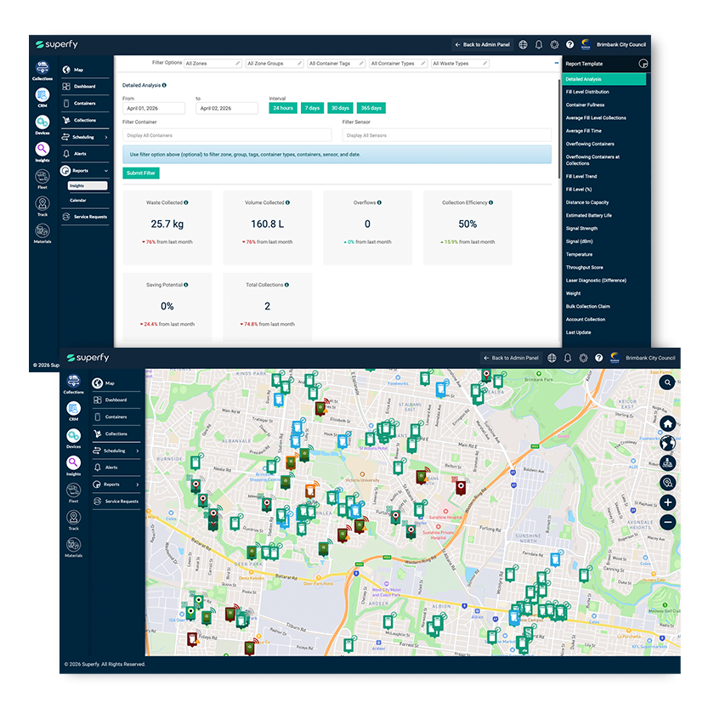Open the All Zones filter dropdown

coord(212,64)
